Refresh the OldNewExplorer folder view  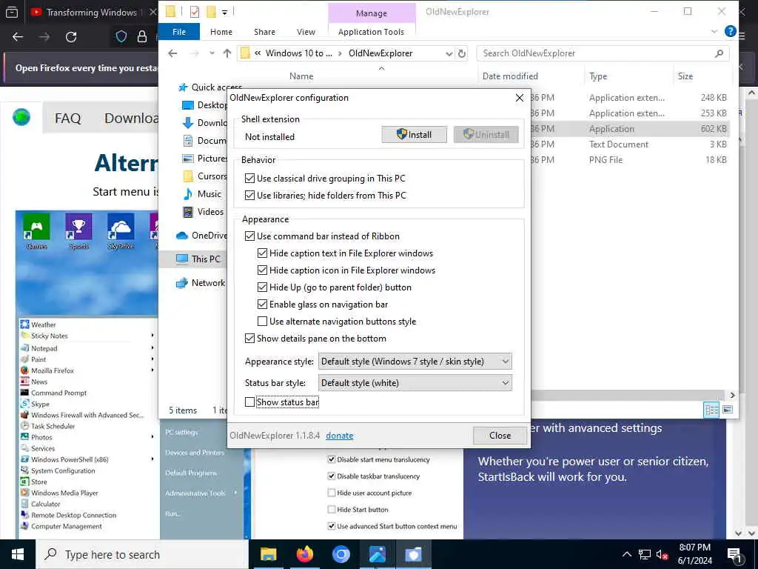[x=462, y=53]
